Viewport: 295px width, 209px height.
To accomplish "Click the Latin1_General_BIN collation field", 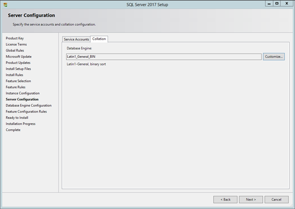I will pyautogui.click(x=164, y=57).
